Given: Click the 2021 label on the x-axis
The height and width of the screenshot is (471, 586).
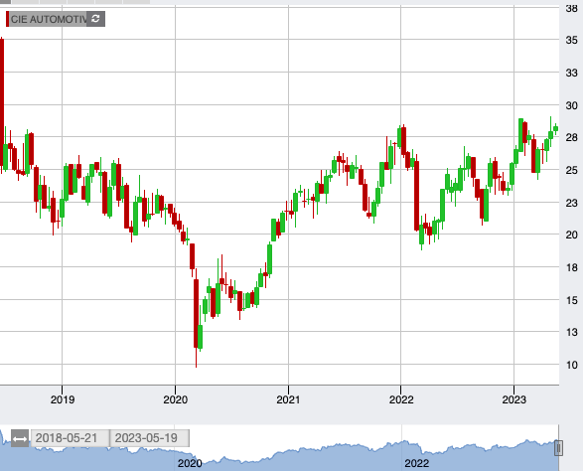Looking at the screenshot, I should point(288,399).
